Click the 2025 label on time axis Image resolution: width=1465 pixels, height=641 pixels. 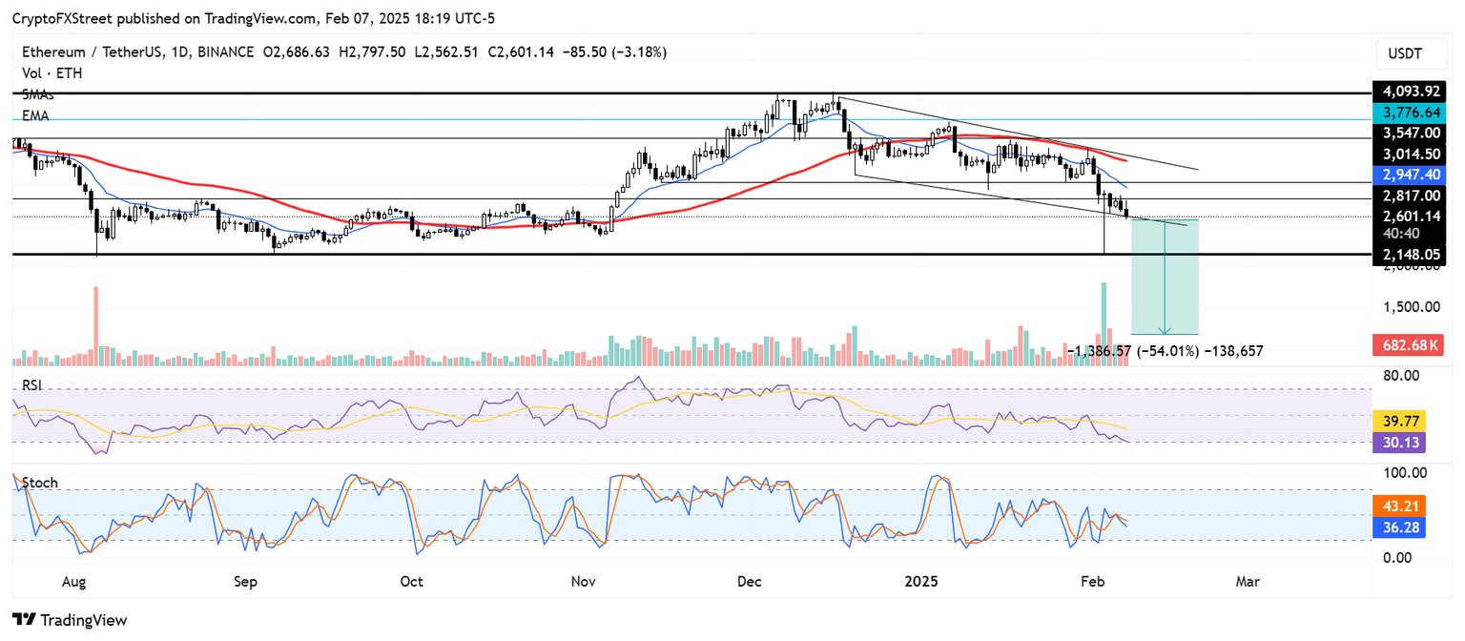922,581
